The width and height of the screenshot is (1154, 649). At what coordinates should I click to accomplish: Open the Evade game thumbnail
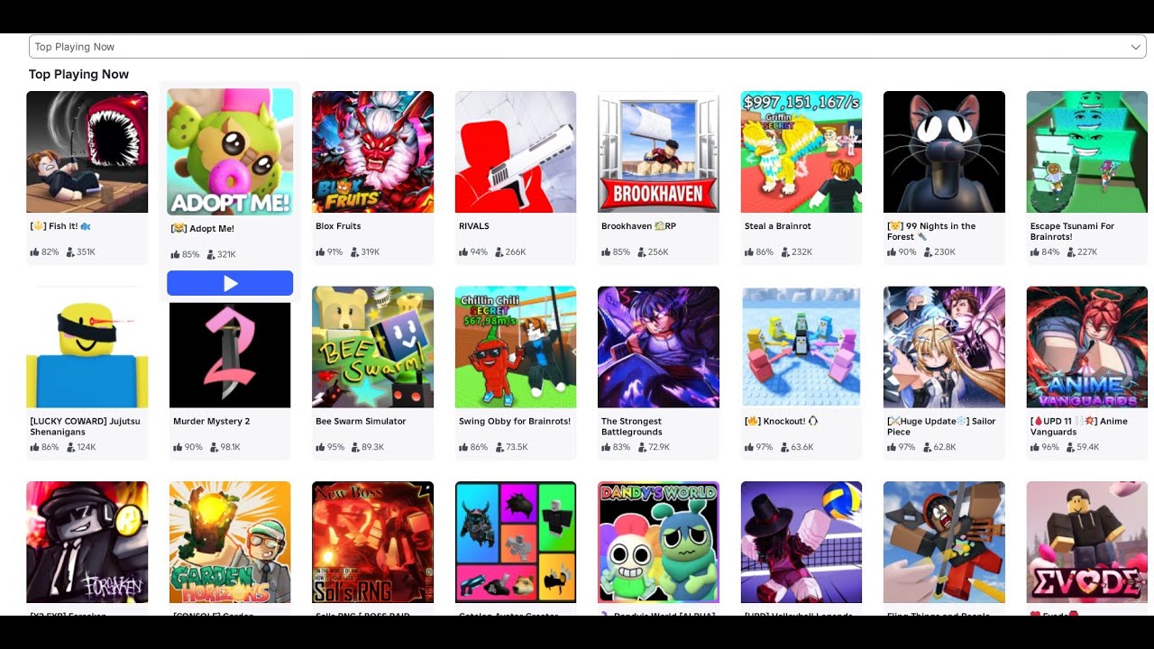[x=1087, y=542]
